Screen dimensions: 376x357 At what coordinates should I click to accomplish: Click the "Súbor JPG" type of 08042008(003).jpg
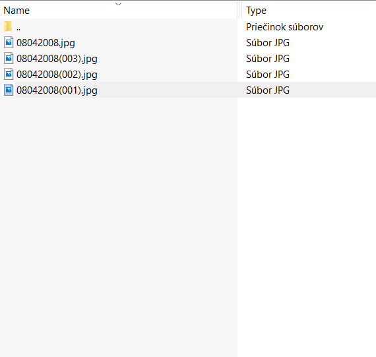point(268,59)
